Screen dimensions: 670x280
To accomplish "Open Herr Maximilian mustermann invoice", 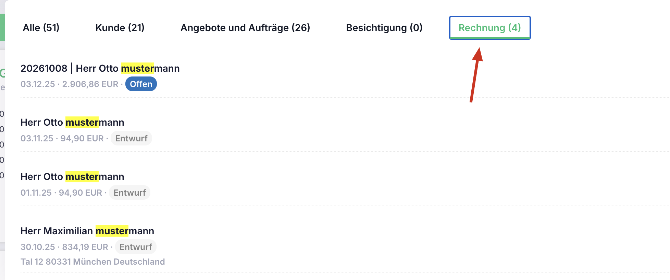I will pos(87,231).
